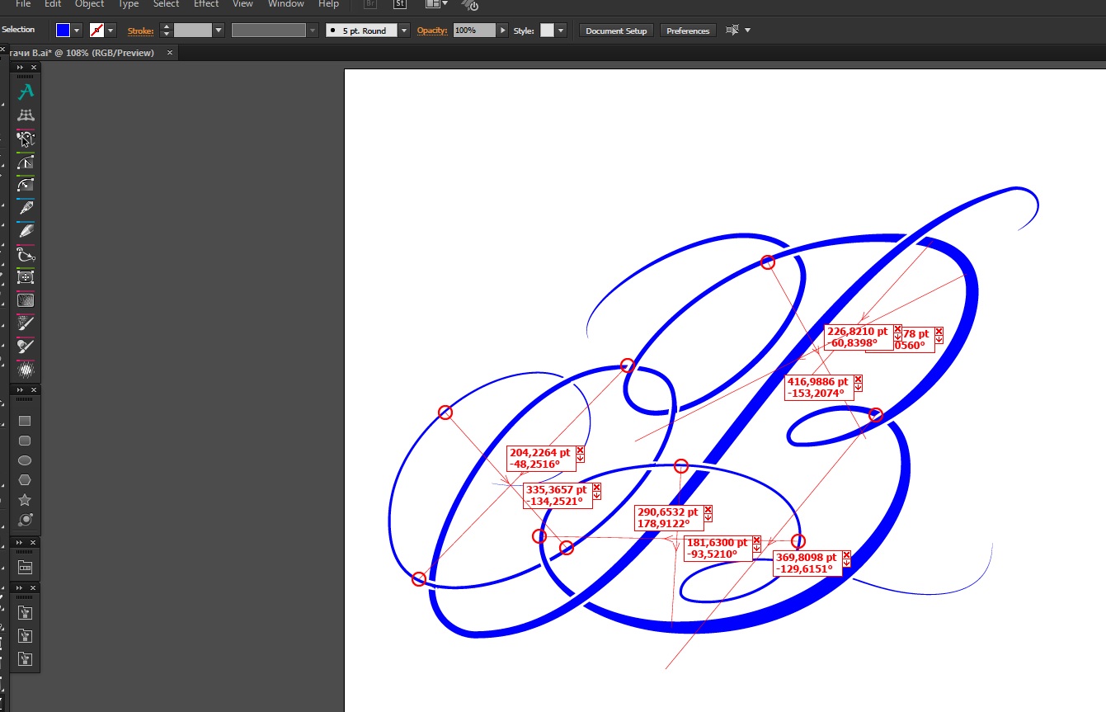Open the 5 pt. Round brush dropdown
This screenshot has height=712, width=1106.
pos(403,31)
